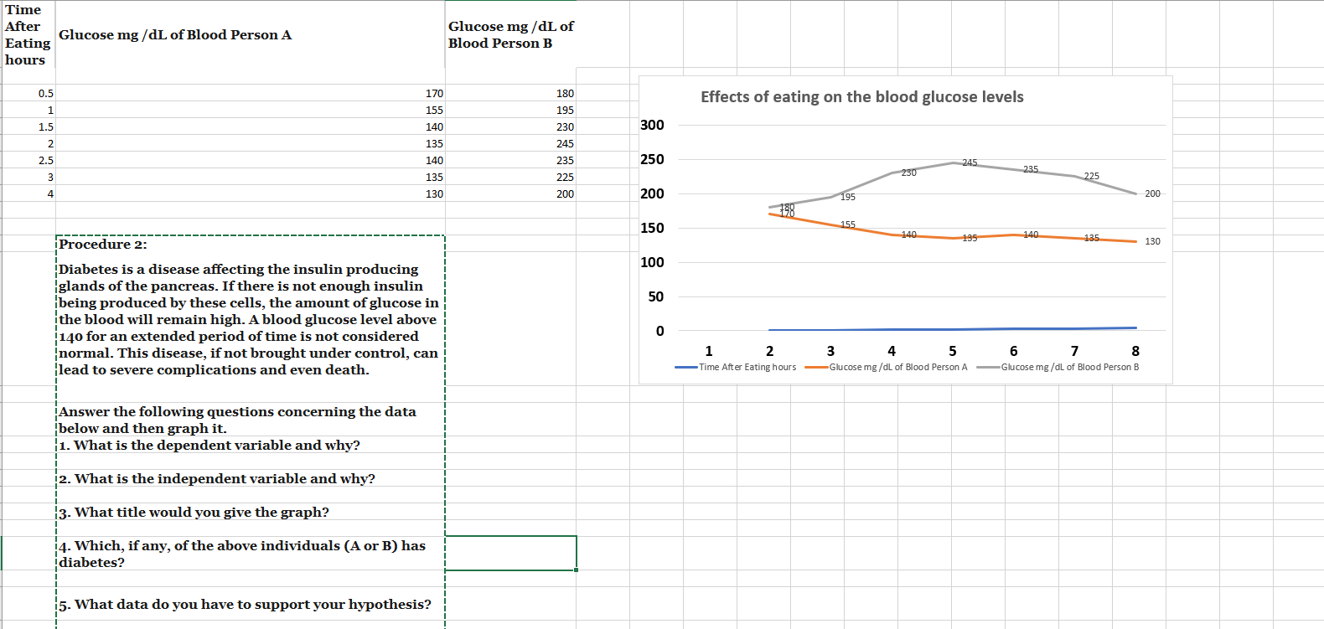
Task: Click the 130 end data label on orange line
Action: pos(1152,241)
